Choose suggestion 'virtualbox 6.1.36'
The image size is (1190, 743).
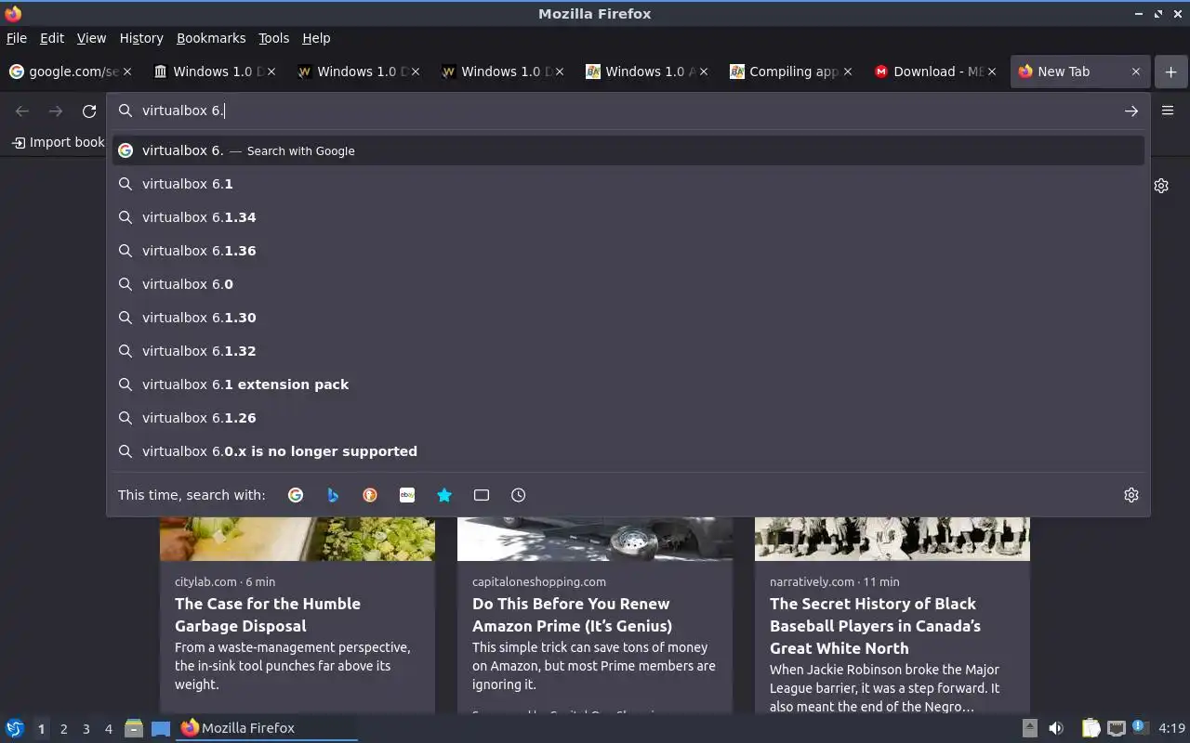click(x=628, y=251)
